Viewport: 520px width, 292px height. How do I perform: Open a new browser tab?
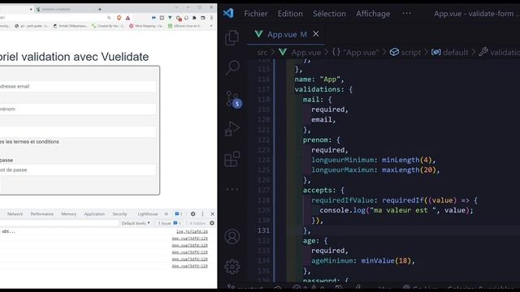click(x=99, y=9)
